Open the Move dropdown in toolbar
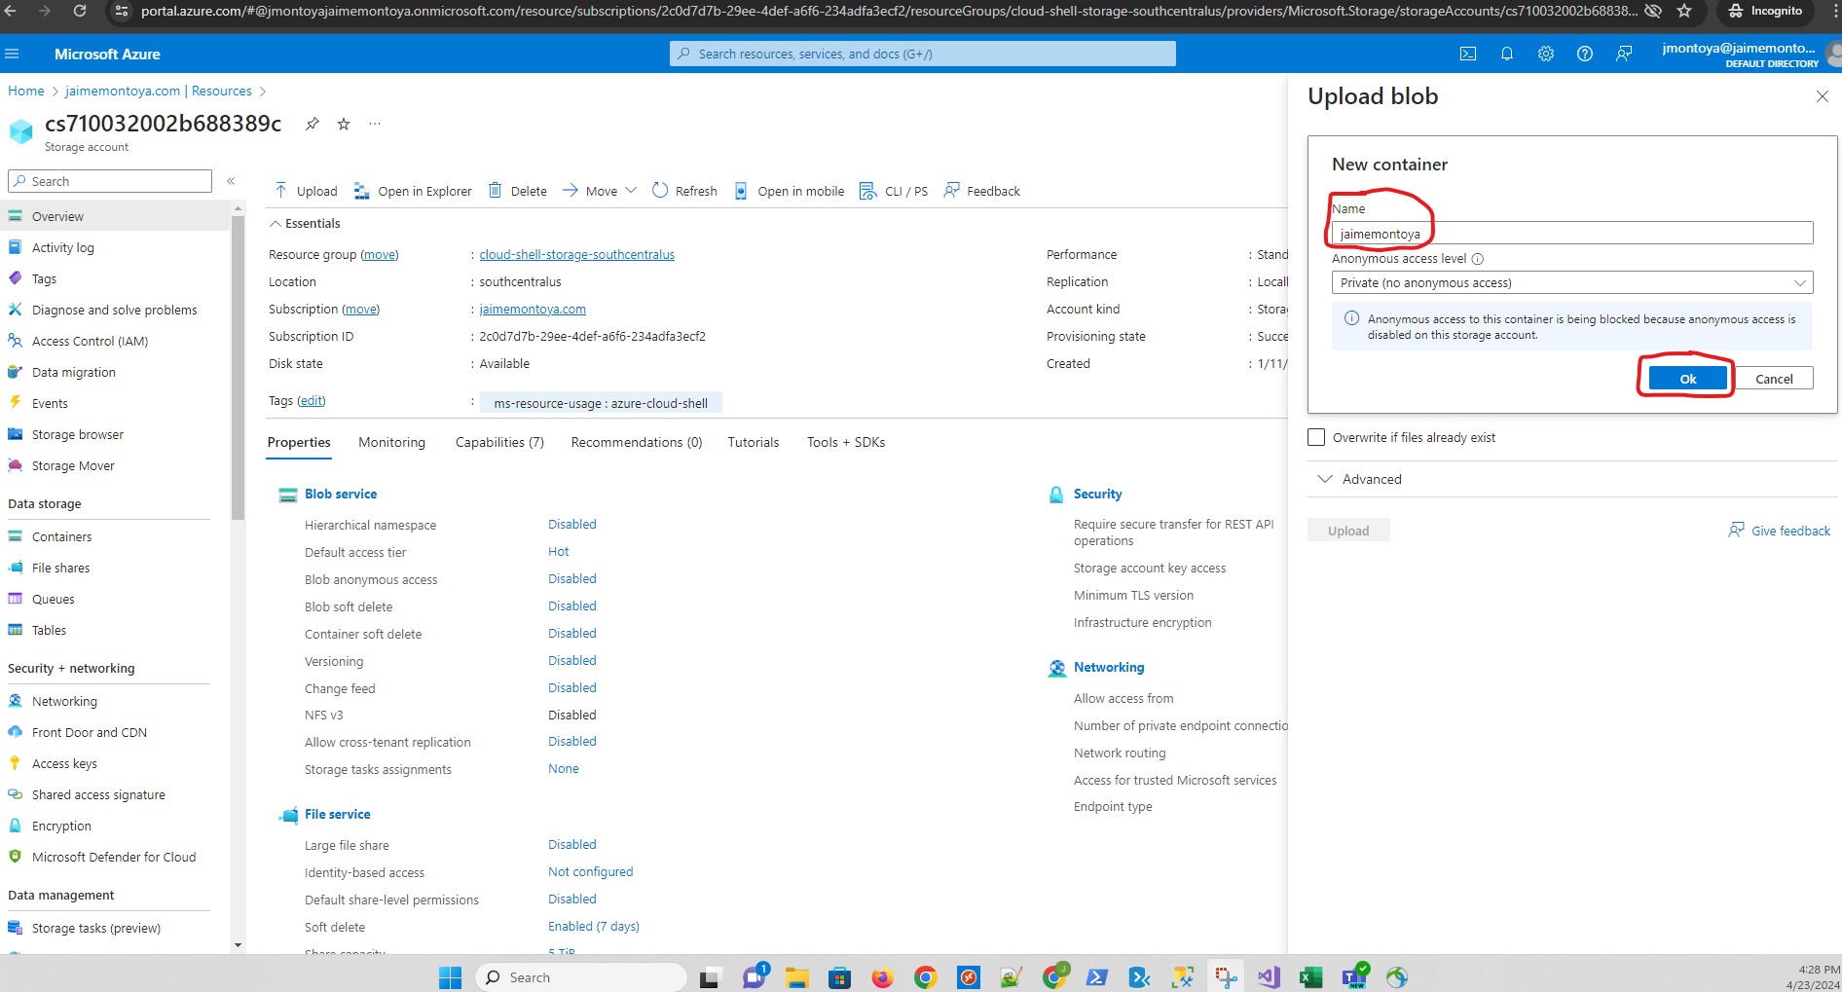Image resolution: width=1842 pixels, height=992 pixels. point(600,191)
